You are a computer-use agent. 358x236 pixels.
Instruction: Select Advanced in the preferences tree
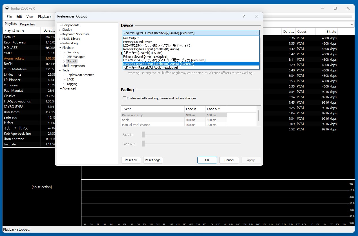[x=69, y=88]
